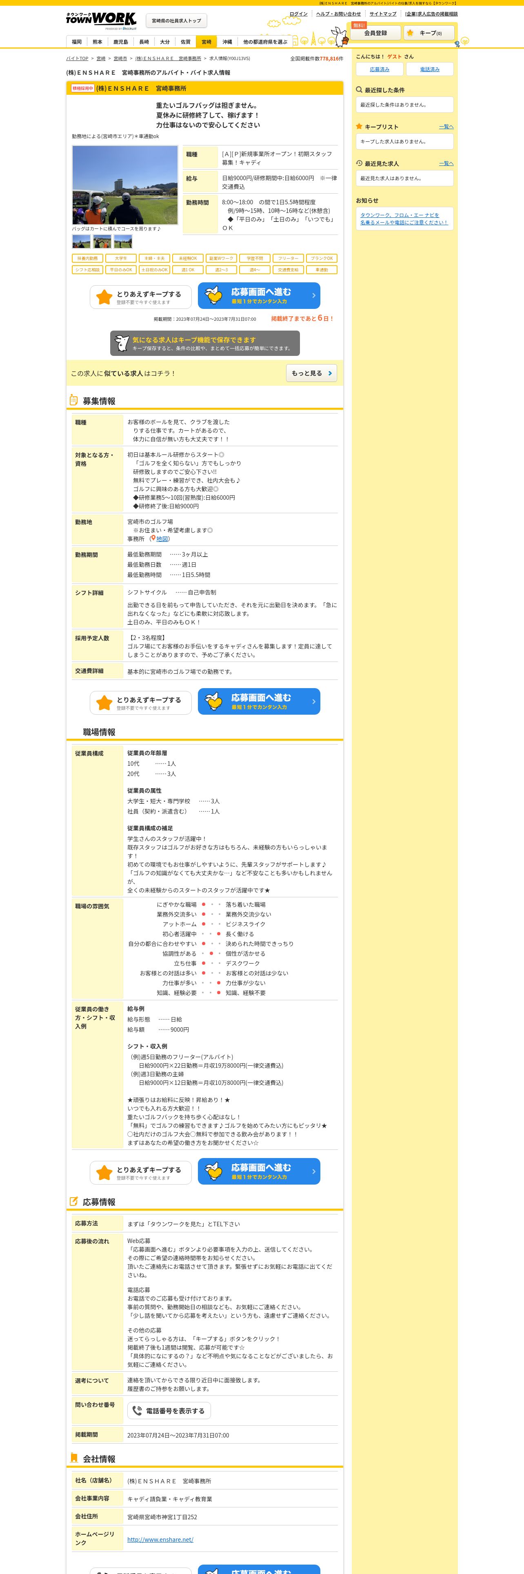Select the third small photo thumbnail
524x1574 pixels.
(122, 241)
